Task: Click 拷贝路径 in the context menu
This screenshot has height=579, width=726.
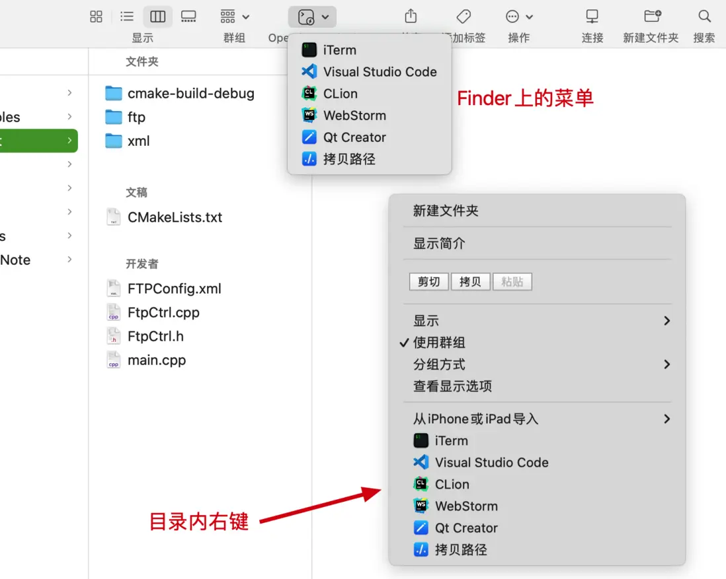Action: point(537,550)
